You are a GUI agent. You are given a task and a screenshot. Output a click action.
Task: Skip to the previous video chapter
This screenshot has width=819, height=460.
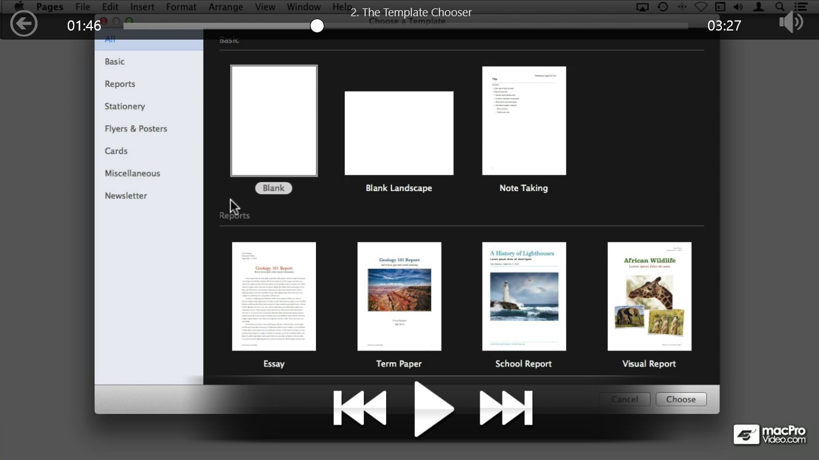point(360,408)
